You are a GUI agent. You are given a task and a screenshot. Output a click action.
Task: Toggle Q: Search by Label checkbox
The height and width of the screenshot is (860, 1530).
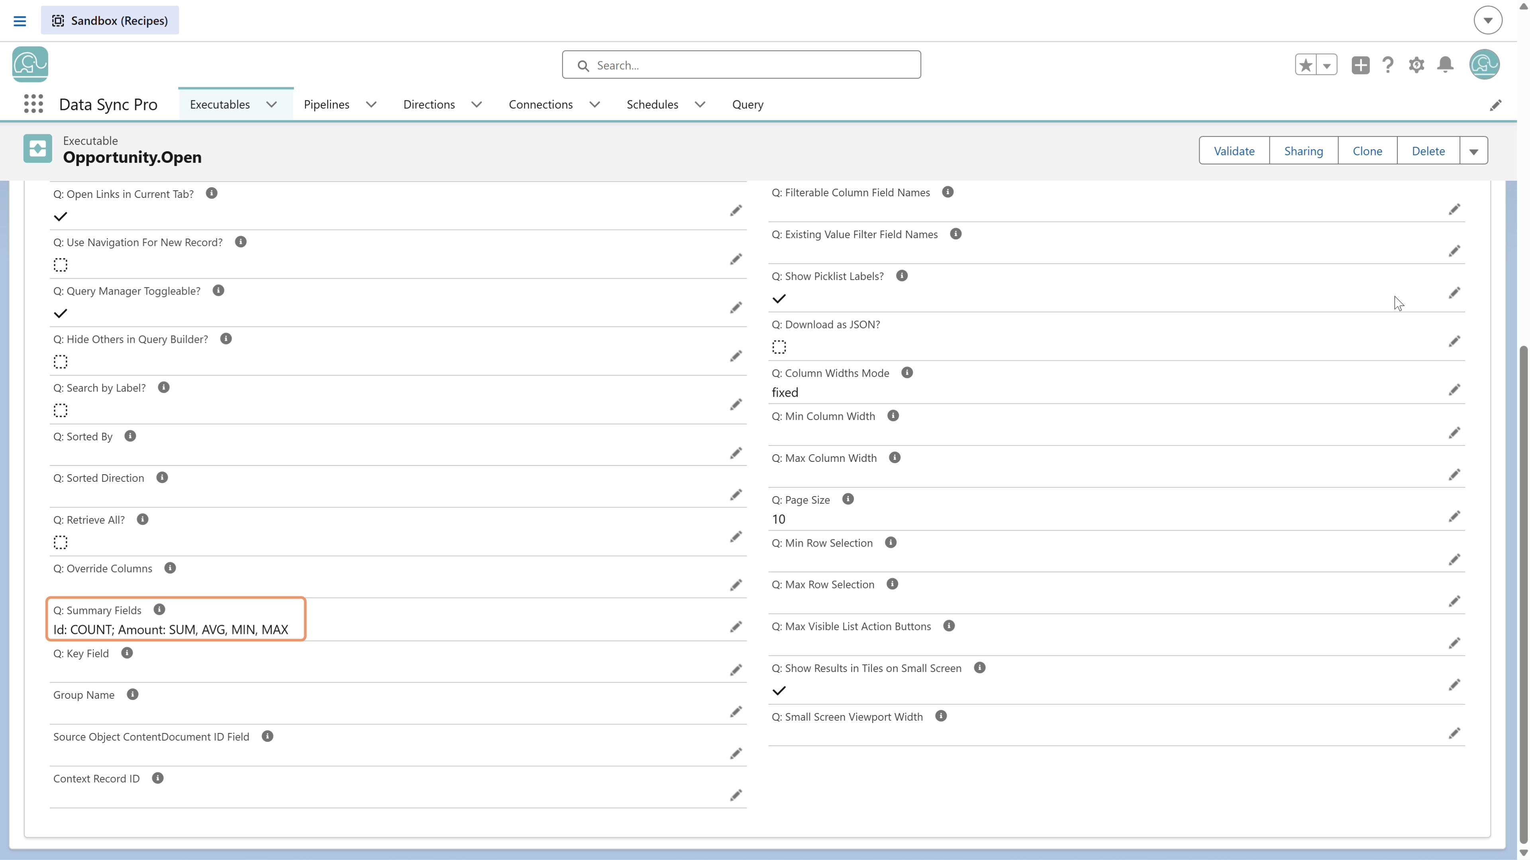60,410
